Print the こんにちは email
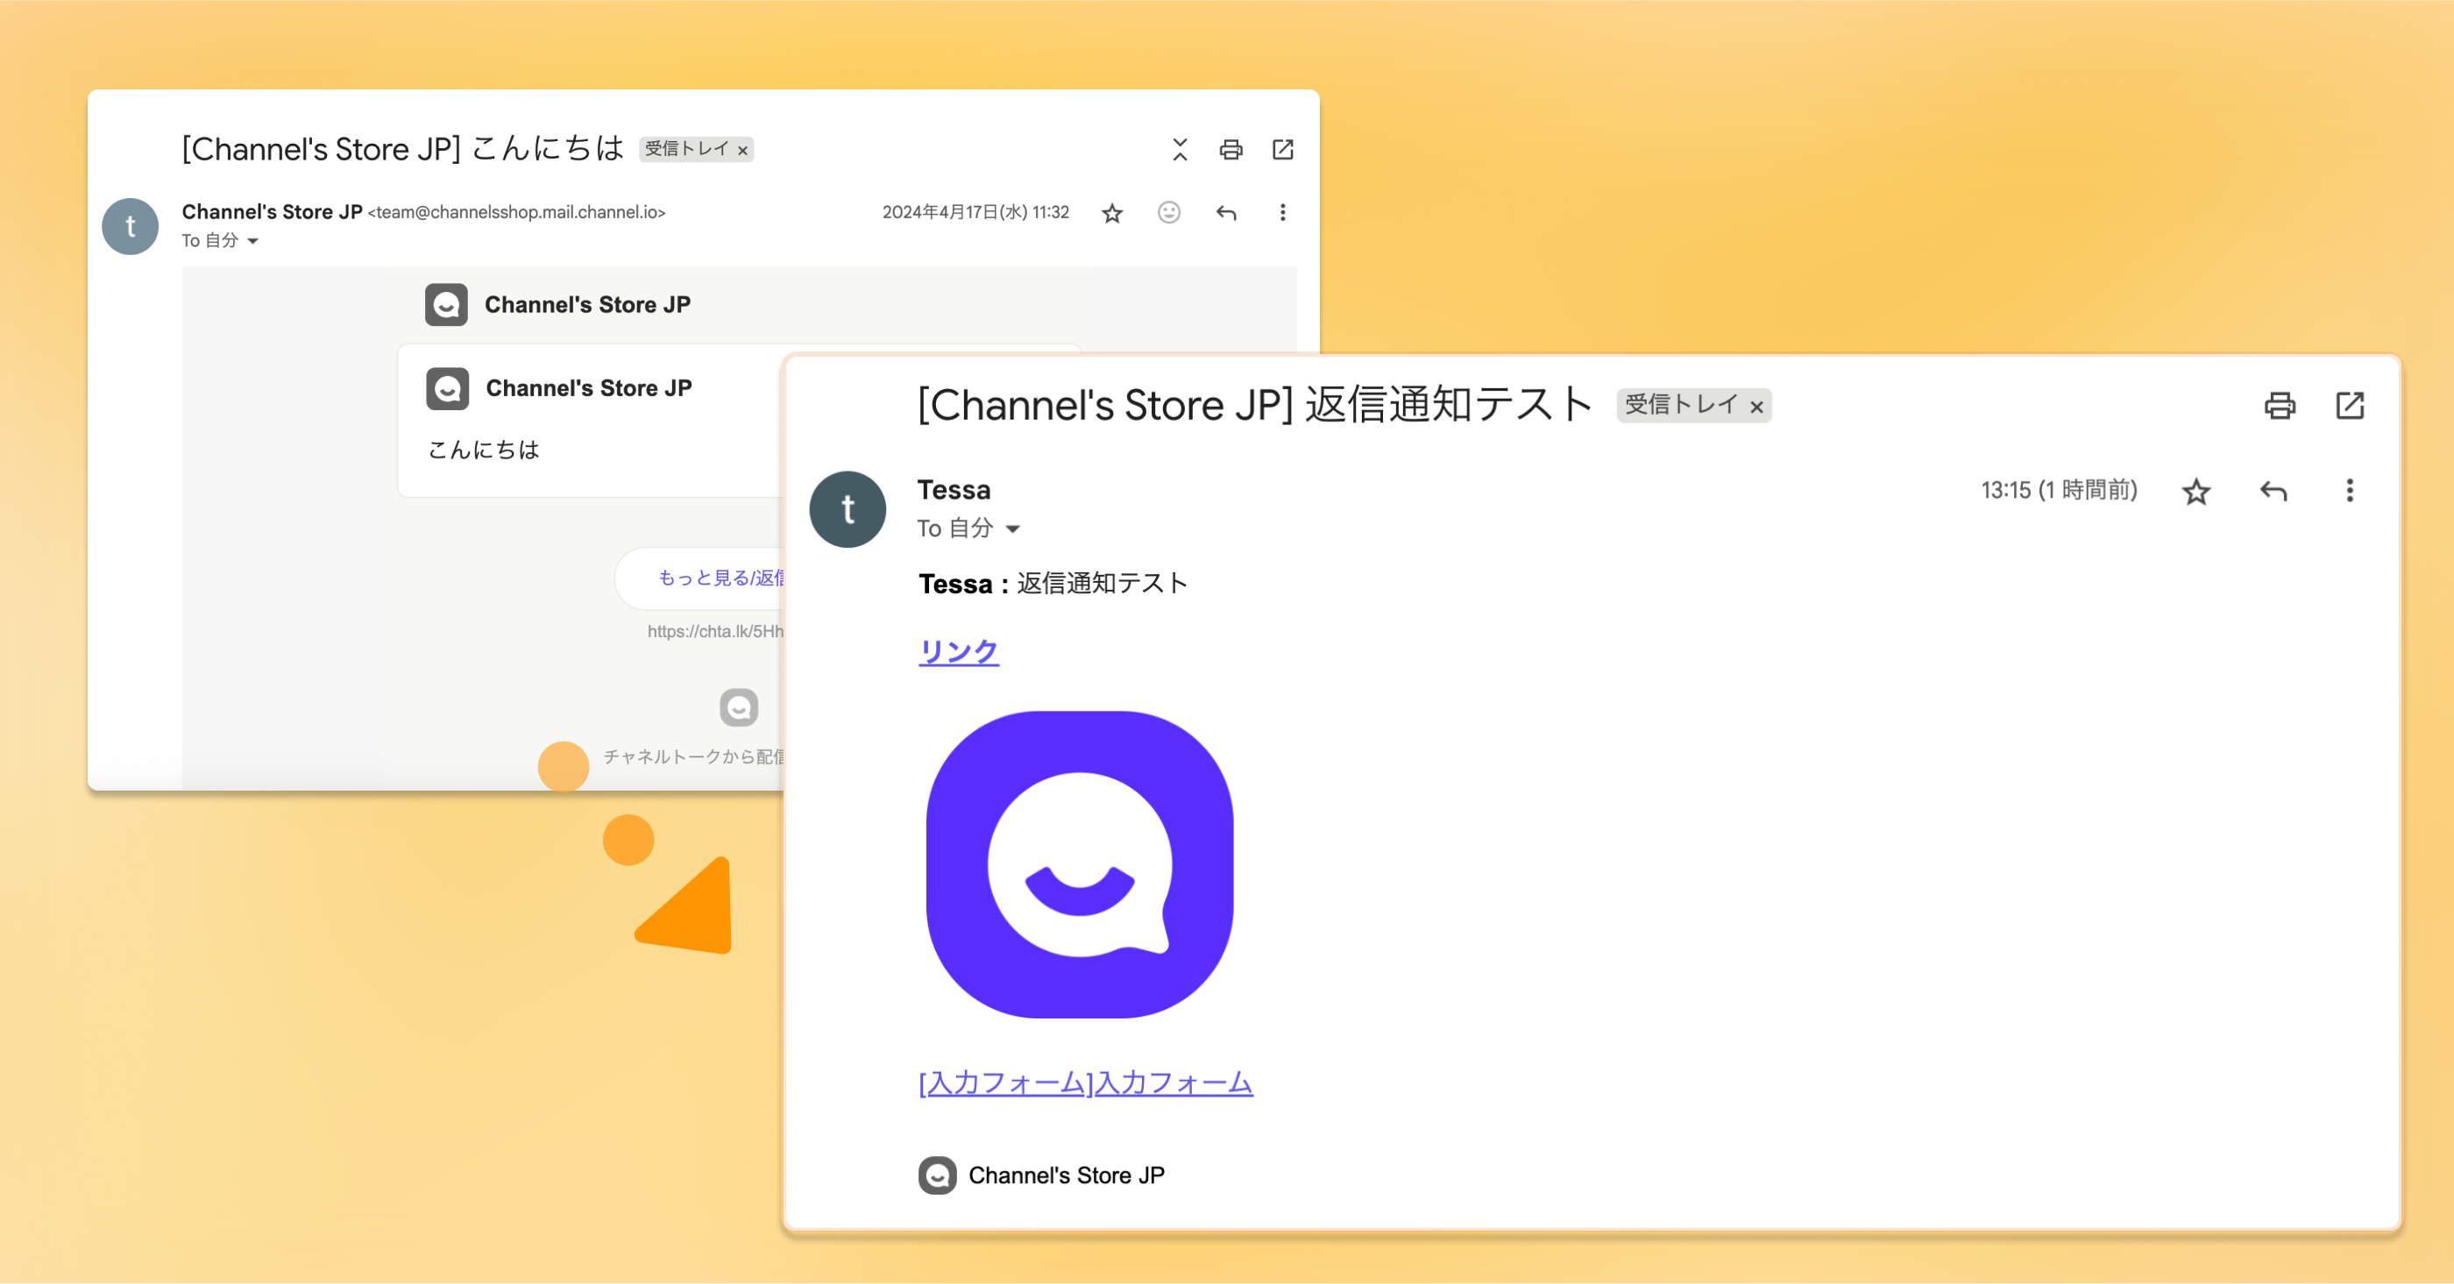 (1231, 150)
